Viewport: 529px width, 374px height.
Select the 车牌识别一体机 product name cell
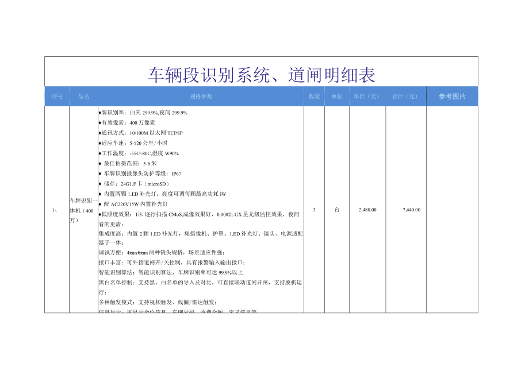point(81,210)
